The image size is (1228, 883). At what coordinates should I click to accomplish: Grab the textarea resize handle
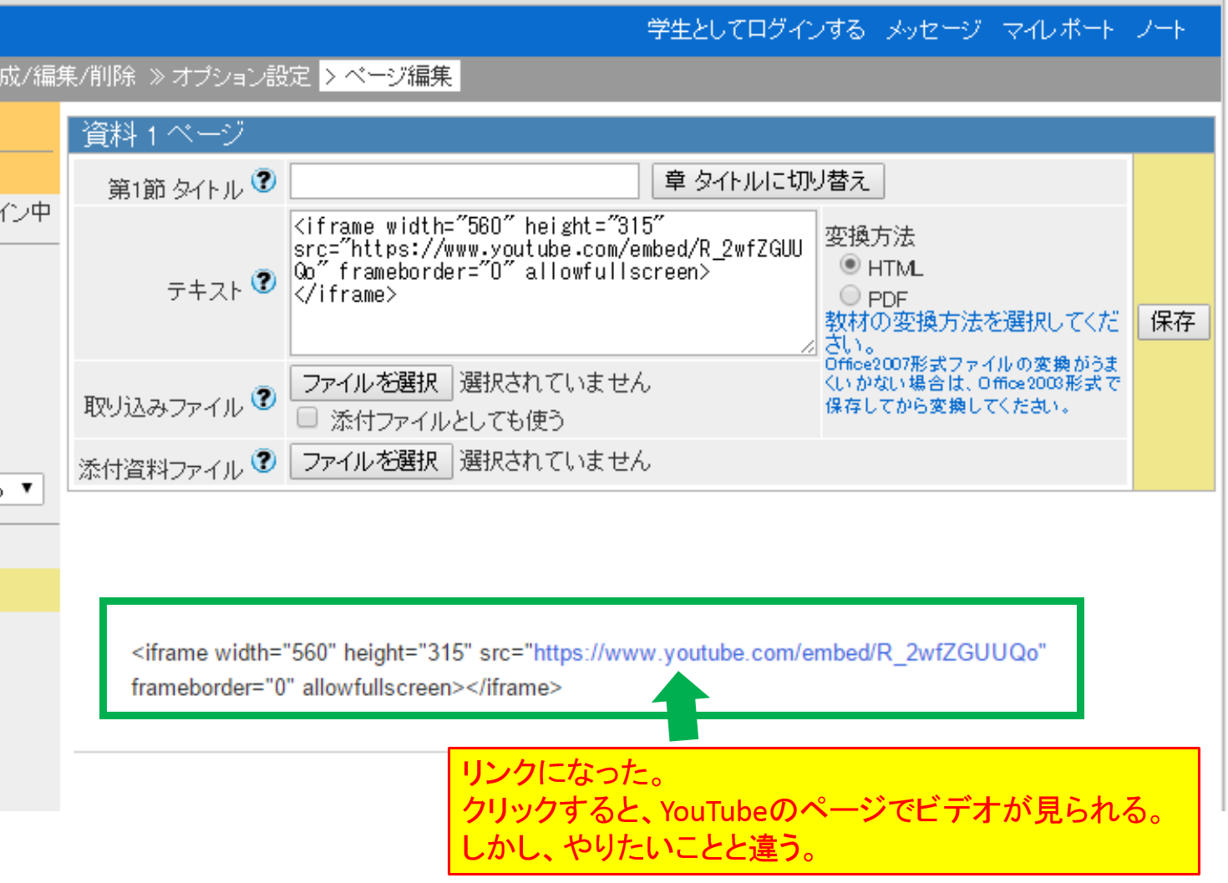pyautogui.click(x=807, y=346)
